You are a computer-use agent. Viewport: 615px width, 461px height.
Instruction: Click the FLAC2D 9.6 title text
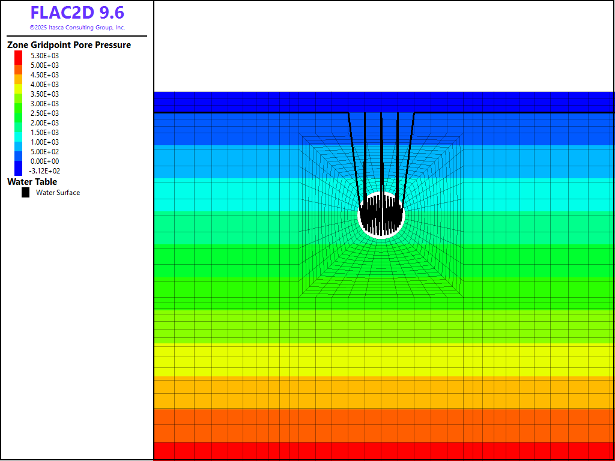[x=77, y=13]
